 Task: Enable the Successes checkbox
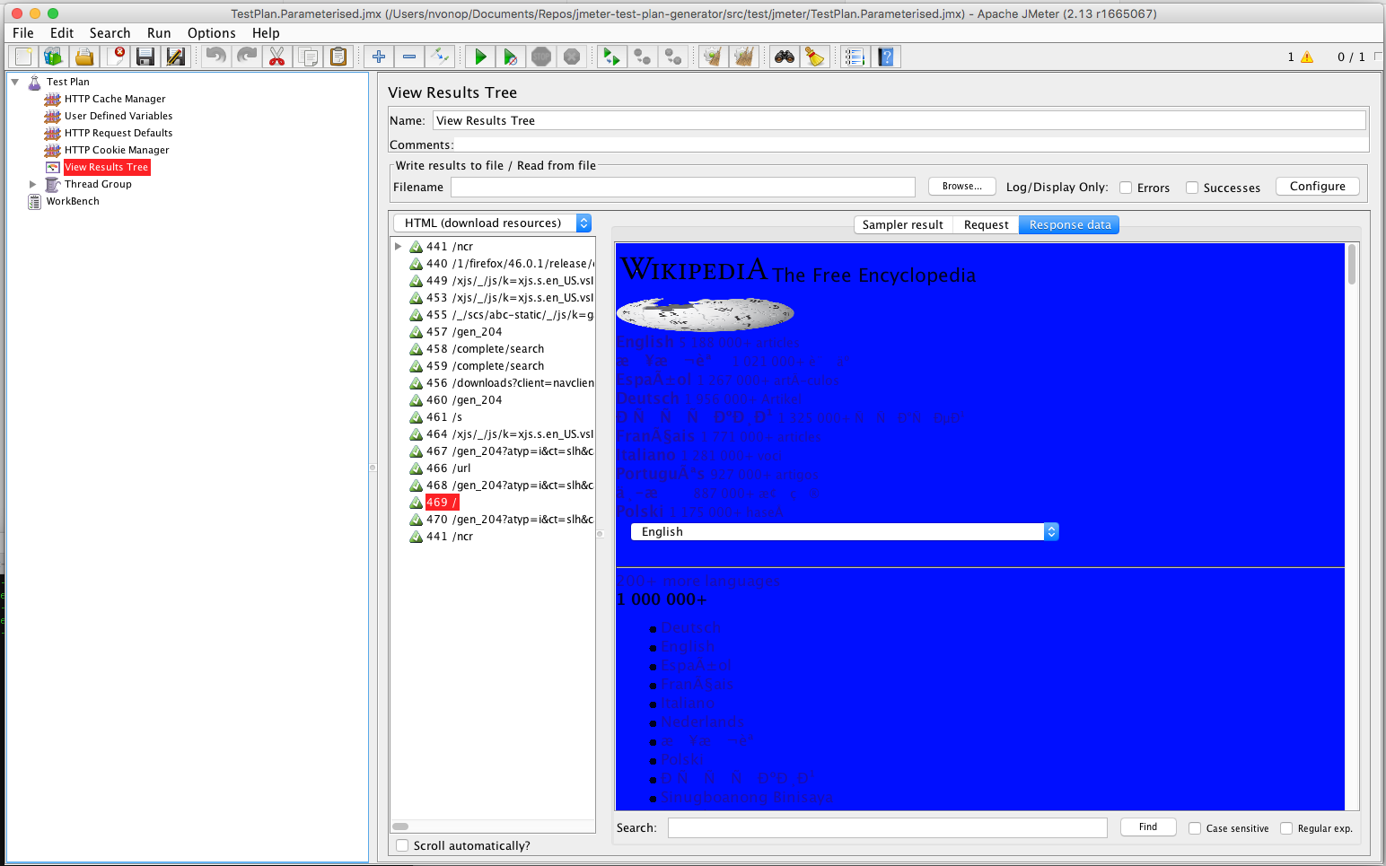(1192, 188)
